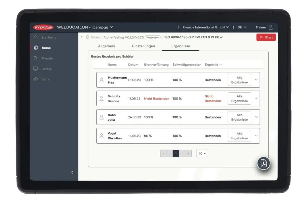Image resolution: width=307 pixels, height=207 pixels.
Task: Collapse the sidebar with the left chevron
Action: [72, 172]
